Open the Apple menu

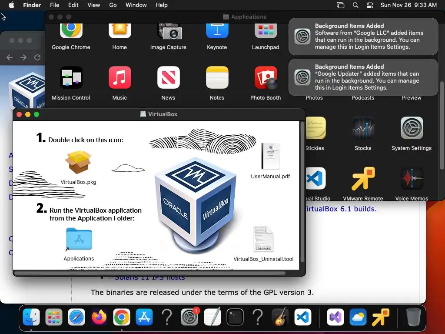11,5
